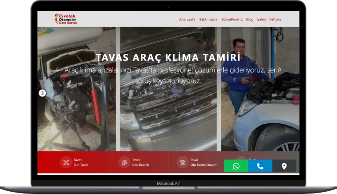Screen dimensions: 337x194
Task: Open the Galeri menu item
Action: point(261,19)
